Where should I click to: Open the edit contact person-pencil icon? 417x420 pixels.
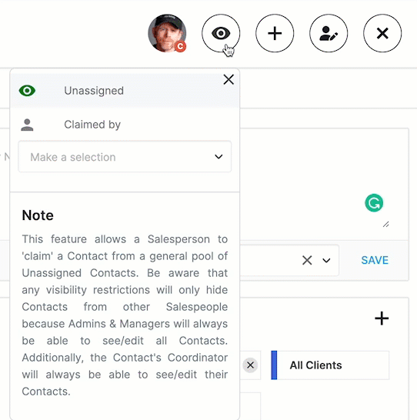click(x=329, y=33)
